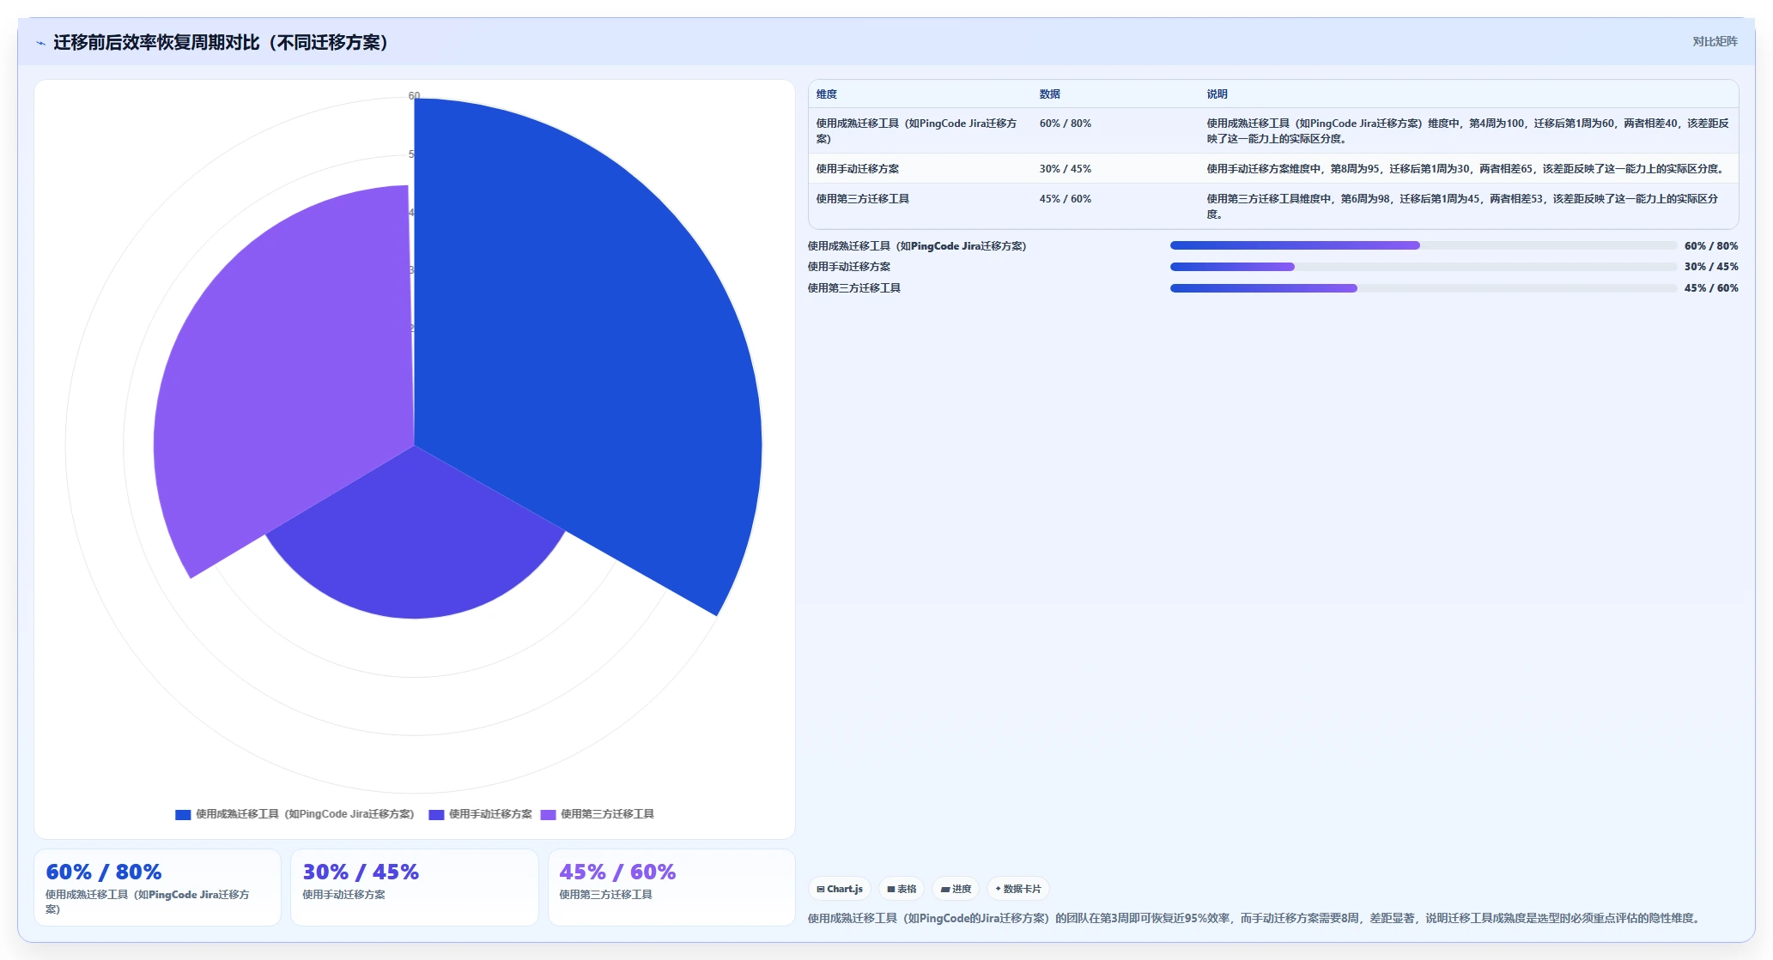Click the 45% / 60% progress bar
This screenshot has width=1773, height=960.
(x=1423, y=288)
